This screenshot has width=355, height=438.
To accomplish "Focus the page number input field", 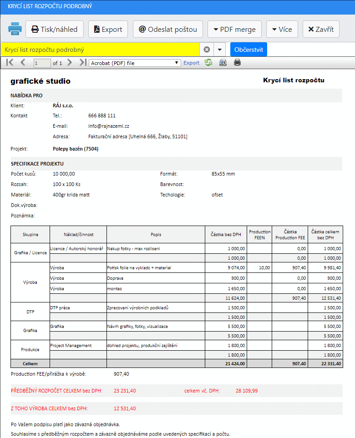I will coord(42,63).
